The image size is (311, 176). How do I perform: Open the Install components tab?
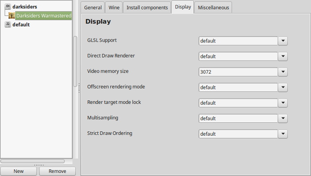click(x=147, y=8)
